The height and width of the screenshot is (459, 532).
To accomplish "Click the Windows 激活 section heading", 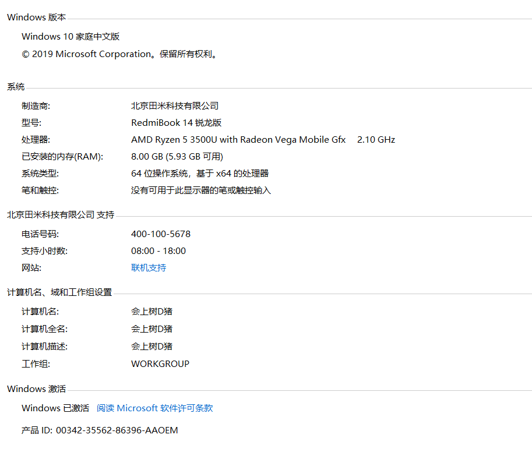I will tap(36, 389).
